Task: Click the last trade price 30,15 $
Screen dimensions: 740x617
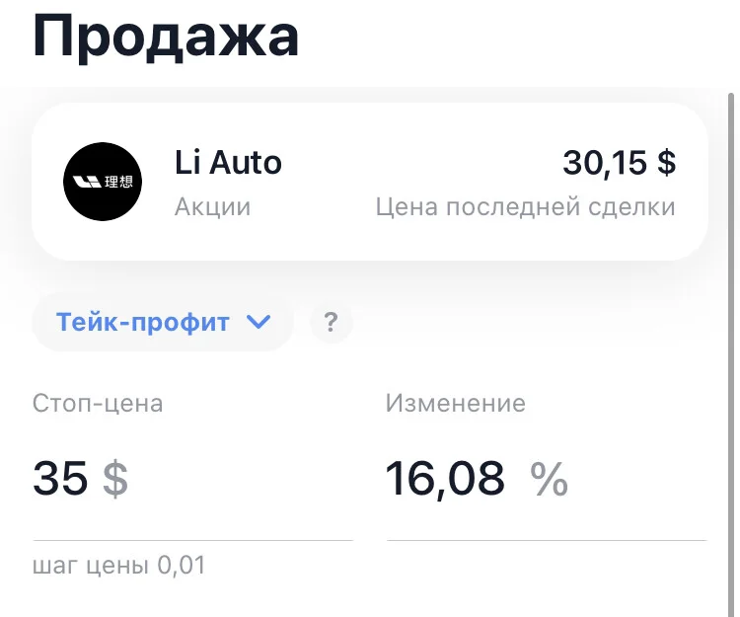Action: (x=620, y=162)
